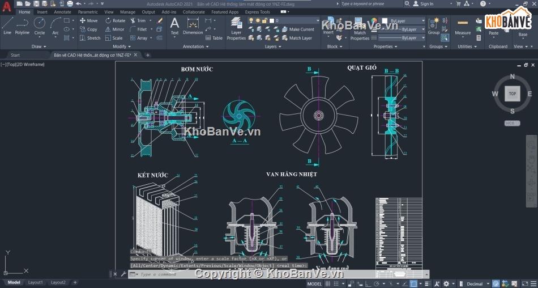Click the WCS label under view cube
Viewport: 538px width, 288px height.
pyautogui.click(x=512, y=123)
